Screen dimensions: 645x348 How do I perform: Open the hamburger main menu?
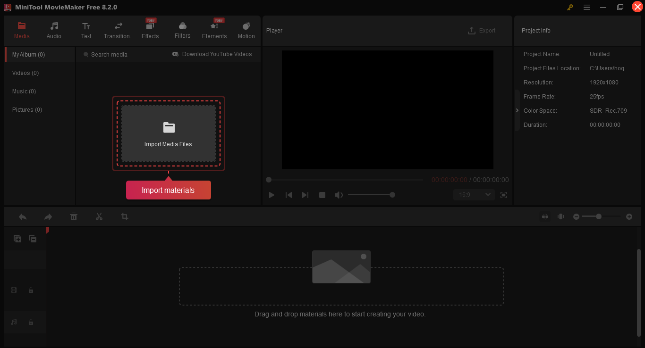586,7
